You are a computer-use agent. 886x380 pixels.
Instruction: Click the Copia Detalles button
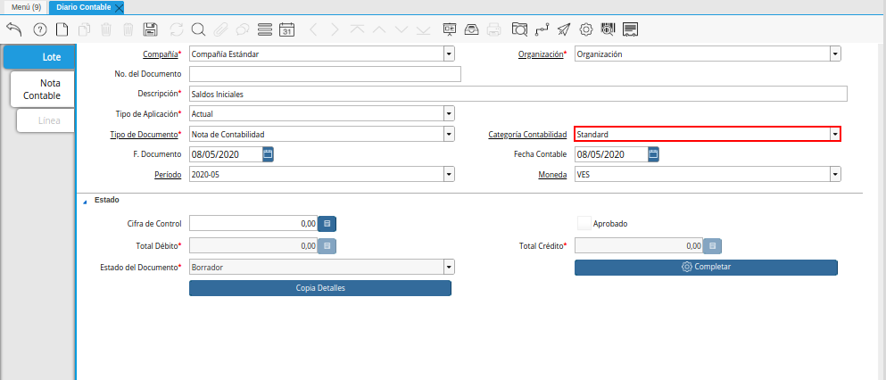(x=319, y=288)
